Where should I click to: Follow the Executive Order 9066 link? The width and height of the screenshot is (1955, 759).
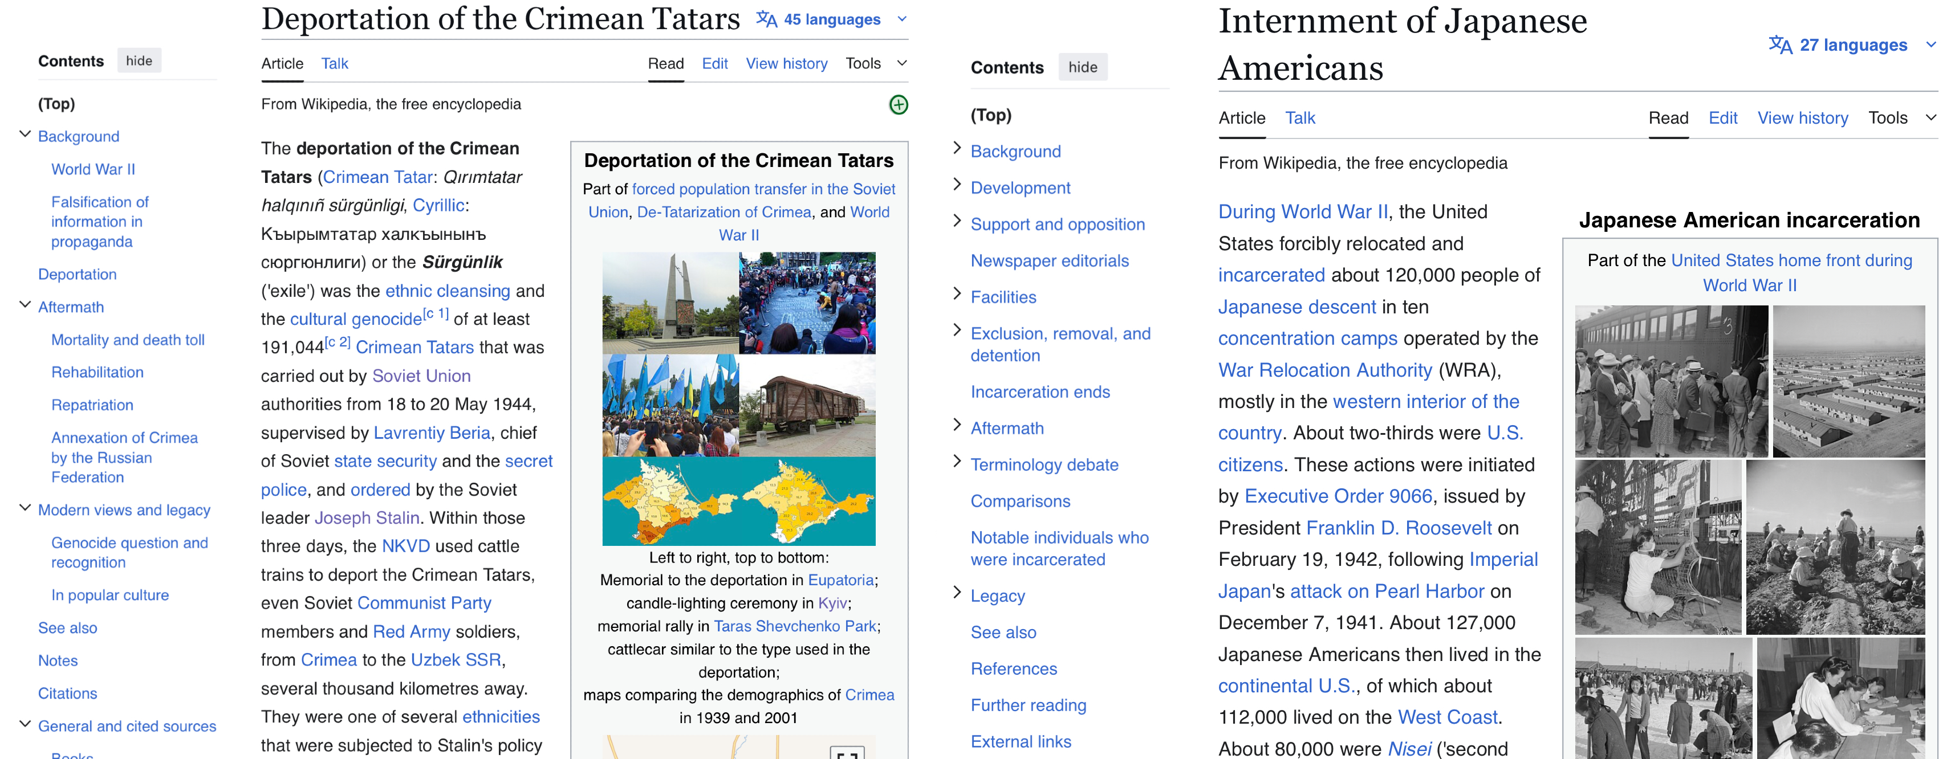point(1338,496)
